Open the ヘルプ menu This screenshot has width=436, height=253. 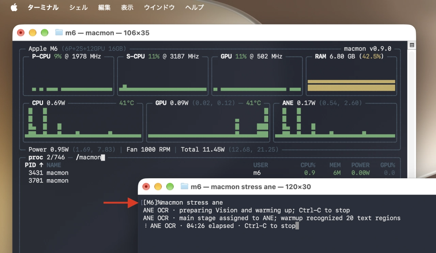[194, 7]
